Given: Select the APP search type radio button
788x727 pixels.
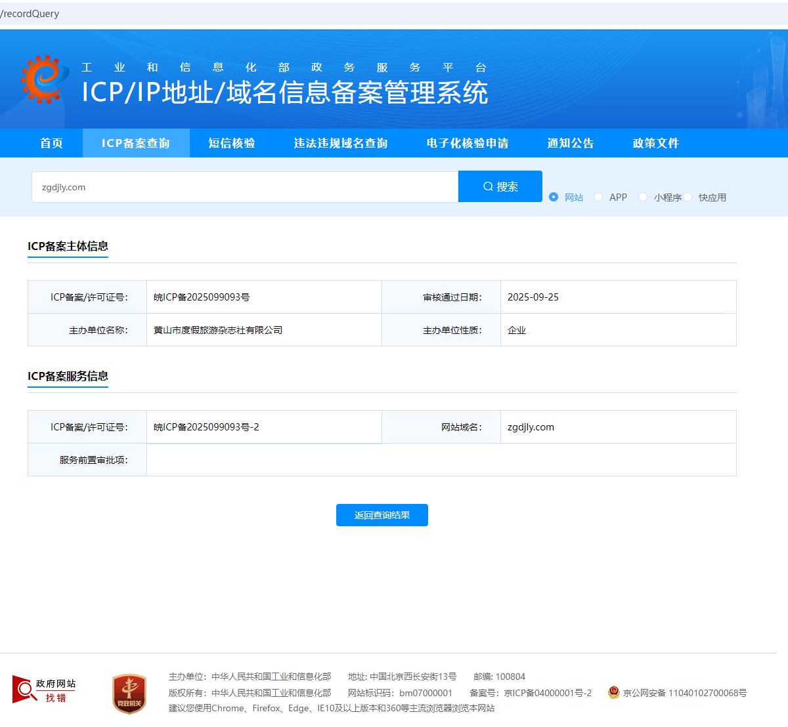Looking at the screenshot, I should point(598,196).
